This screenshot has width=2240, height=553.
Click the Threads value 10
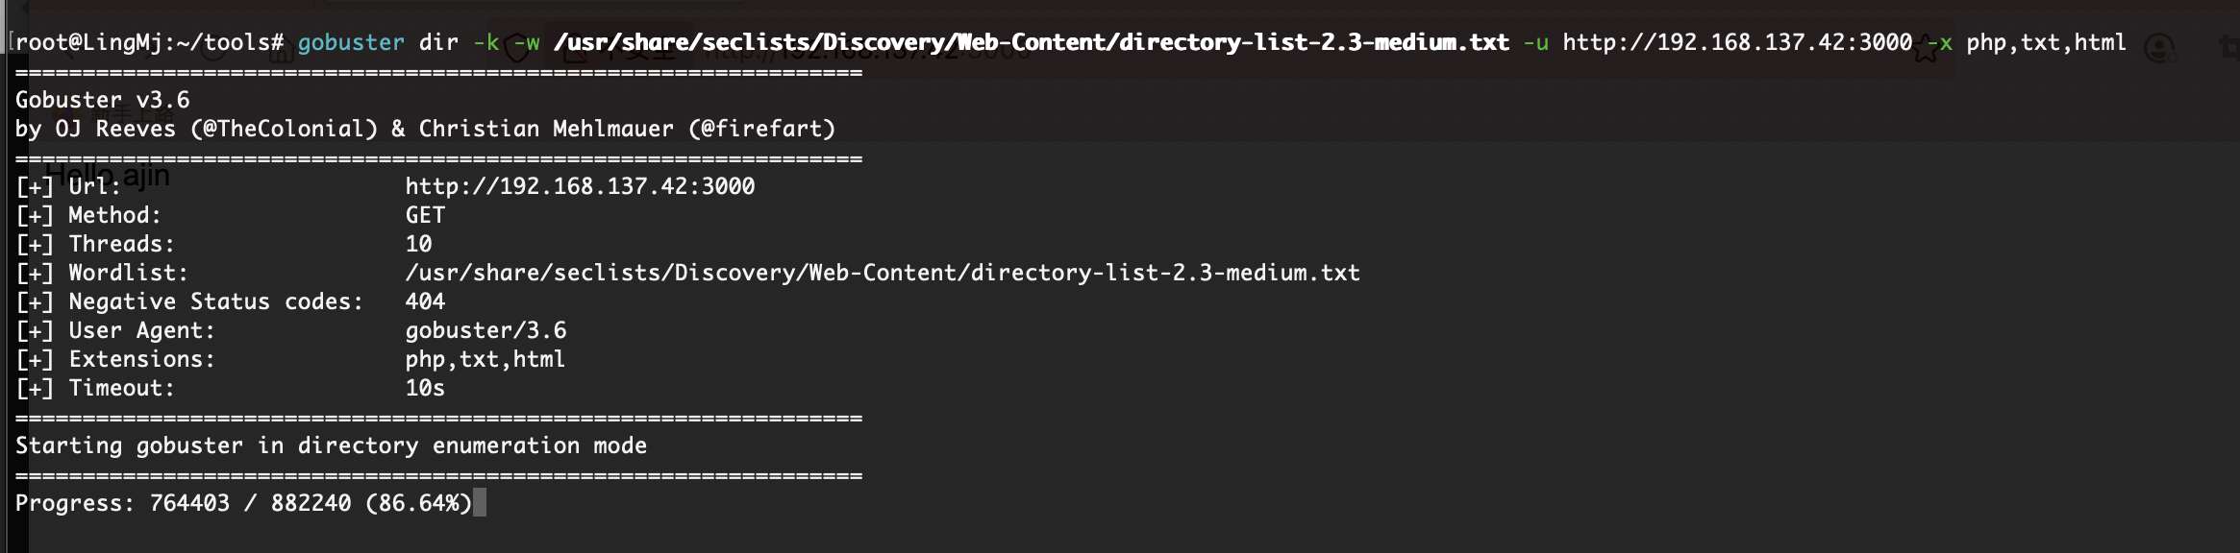click(x=418, y=244)
